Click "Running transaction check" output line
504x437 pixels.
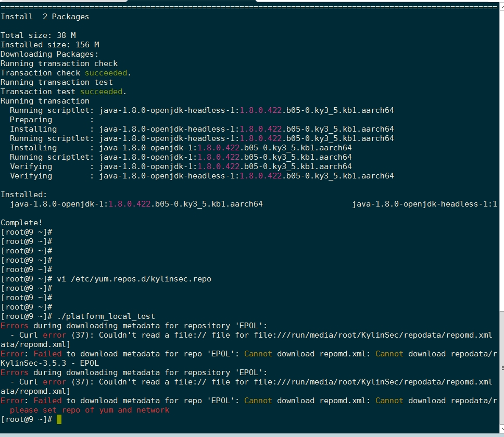59,63
